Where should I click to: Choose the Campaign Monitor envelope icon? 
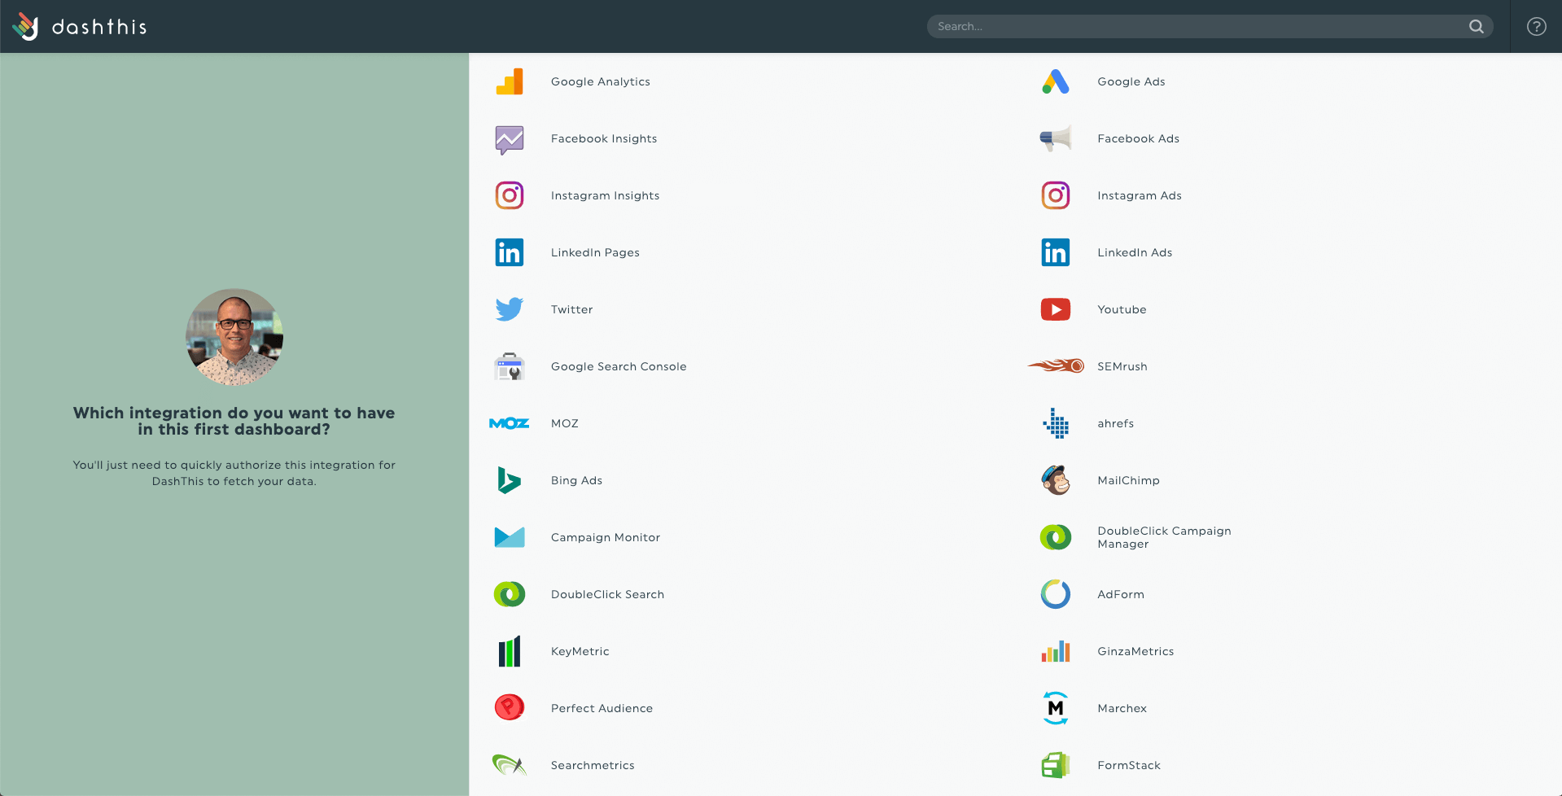click(x=510, y=537)
